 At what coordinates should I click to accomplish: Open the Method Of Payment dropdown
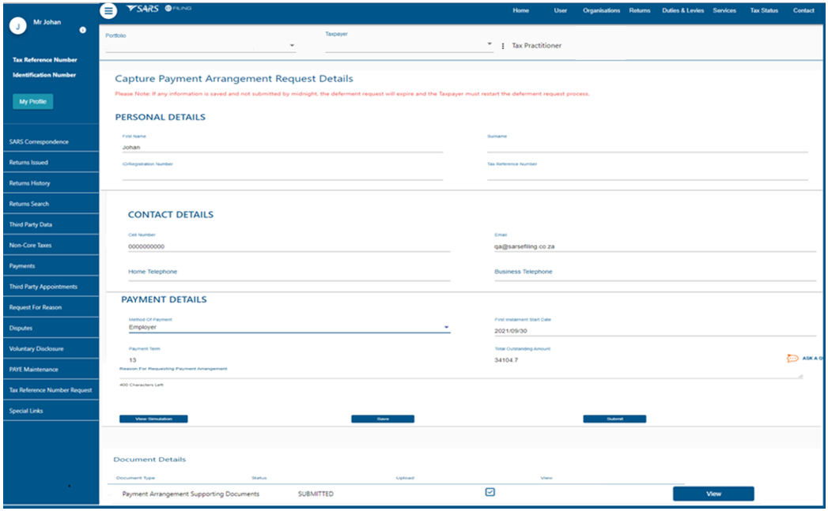[446, 327]
